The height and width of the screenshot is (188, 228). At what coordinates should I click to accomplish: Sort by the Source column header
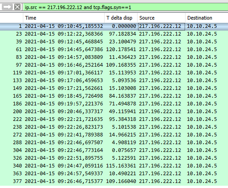161,18
